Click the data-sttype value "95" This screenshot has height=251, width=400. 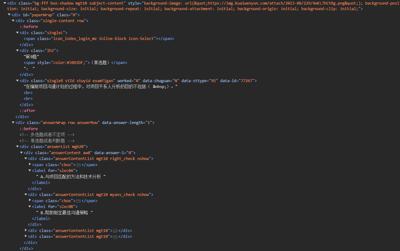(x=213, y=81)
